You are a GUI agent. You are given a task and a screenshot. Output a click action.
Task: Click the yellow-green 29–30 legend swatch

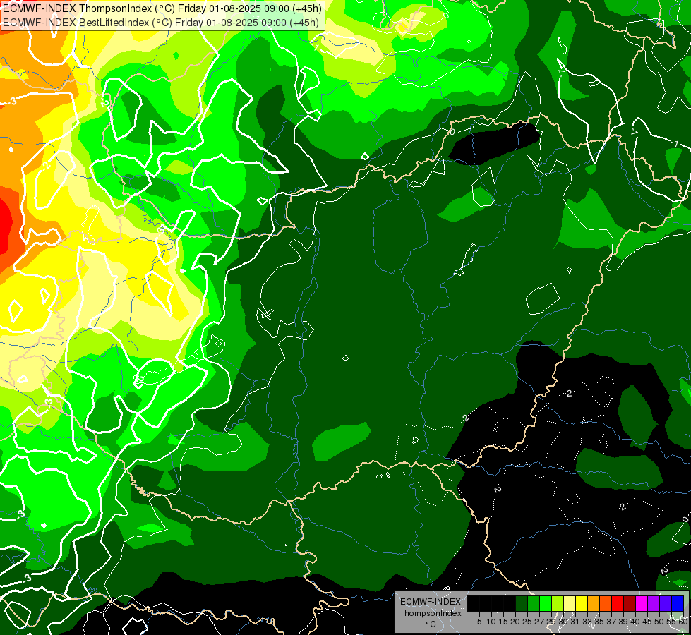point(558,603)
